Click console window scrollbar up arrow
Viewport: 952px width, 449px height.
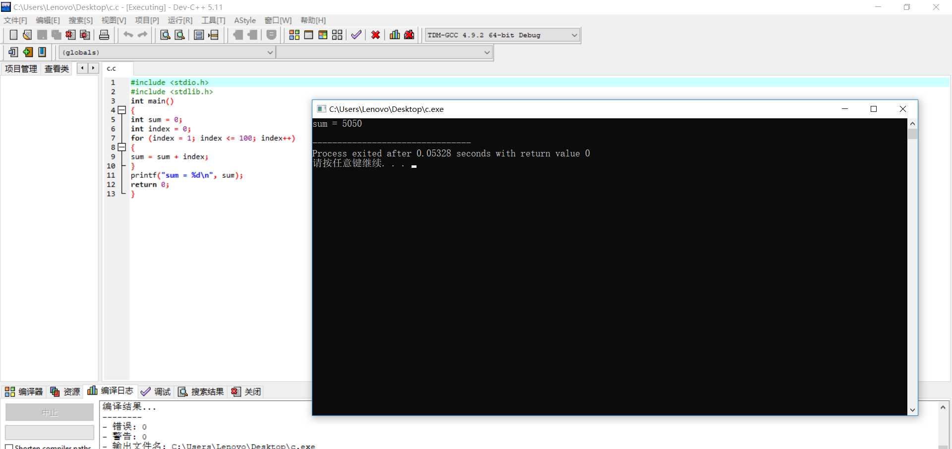(912, 123)
